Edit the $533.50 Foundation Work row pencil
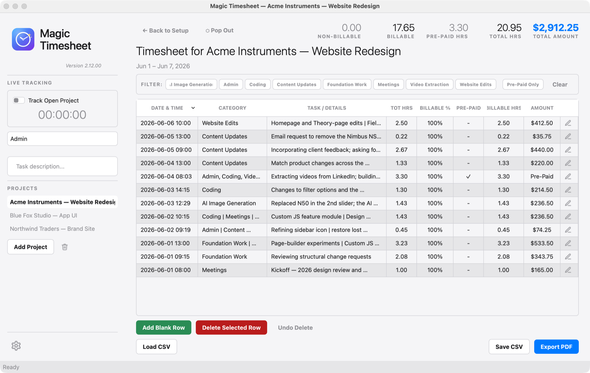Image resolution: width=590 pixels, height=373 pixels. click(568, 243)
